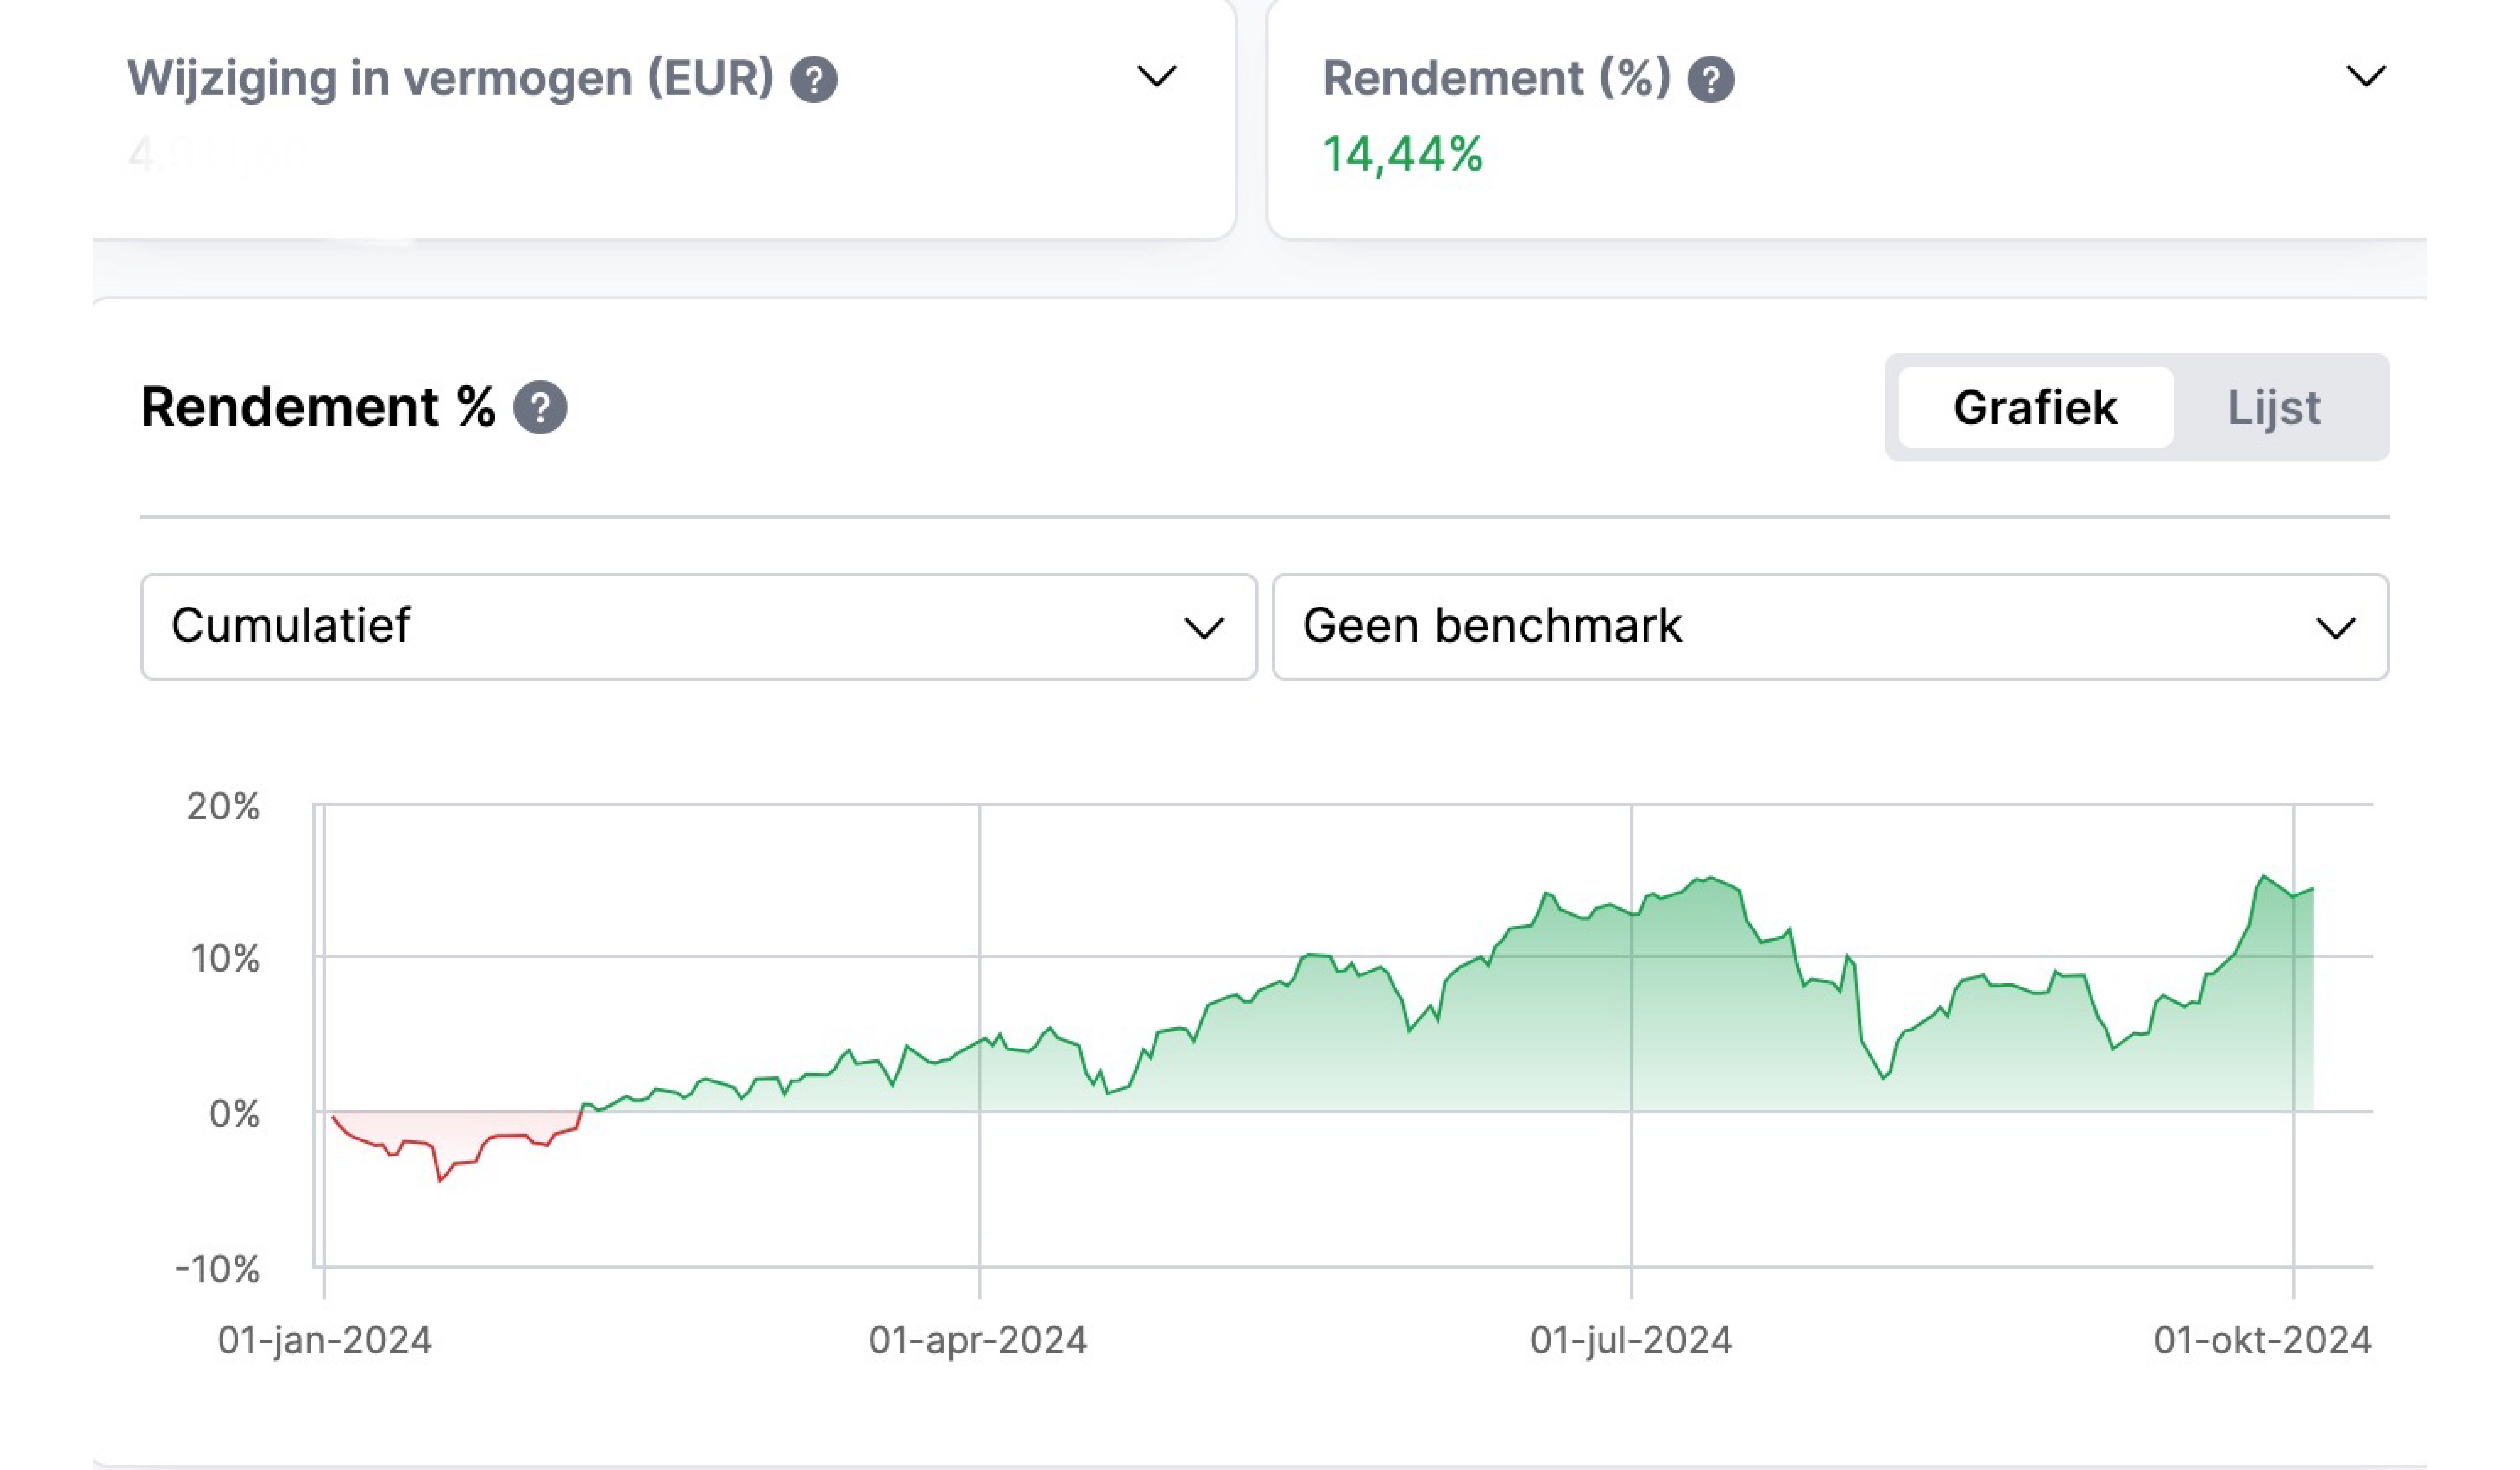Screen dimensions: 2520x1470
Task: Open help for Wijziging in vermogen (EUR)
Action: point(814,79)
